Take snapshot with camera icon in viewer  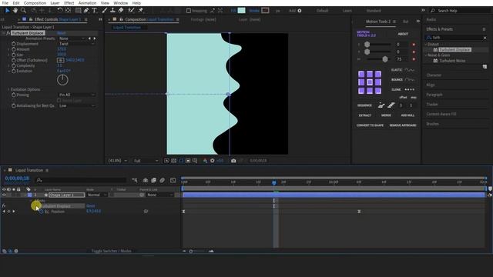click(x=233, y=161)
